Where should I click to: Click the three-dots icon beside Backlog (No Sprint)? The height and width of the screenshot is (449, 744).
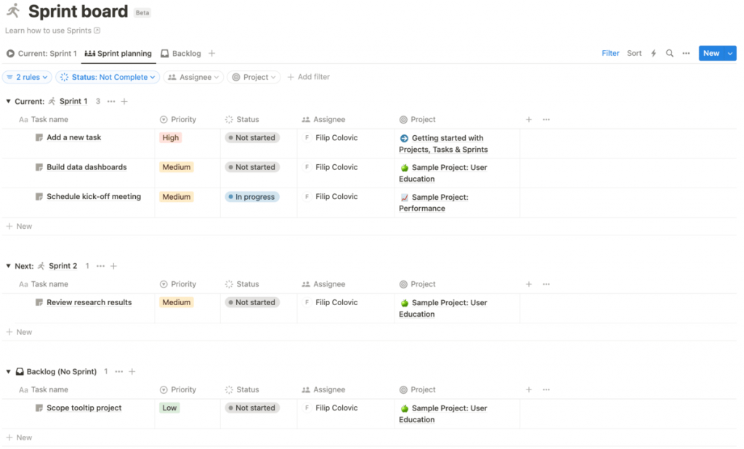tap(118, 371)
